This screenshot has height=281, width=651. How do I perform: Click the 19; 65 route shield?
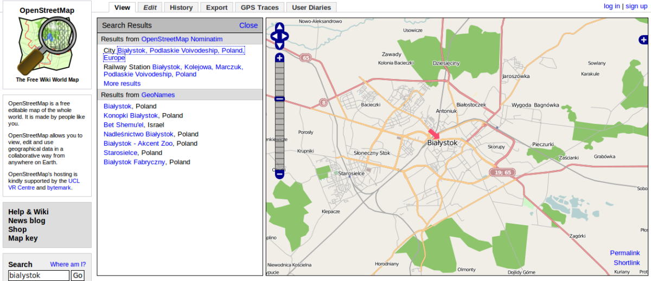pyautogui.click(x=503, y=172)
